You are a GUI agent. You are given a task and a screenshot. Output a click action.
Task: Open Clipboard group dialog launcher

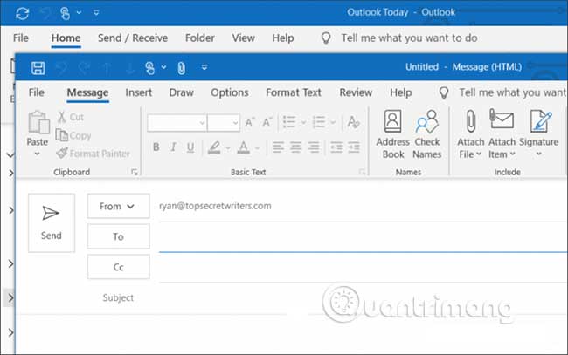pos(135,173)
